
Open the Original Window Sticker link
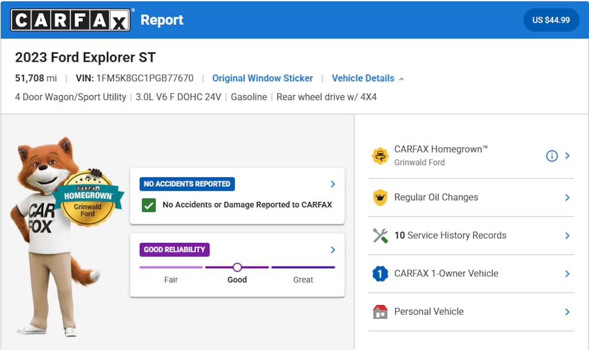coord(262,78)
